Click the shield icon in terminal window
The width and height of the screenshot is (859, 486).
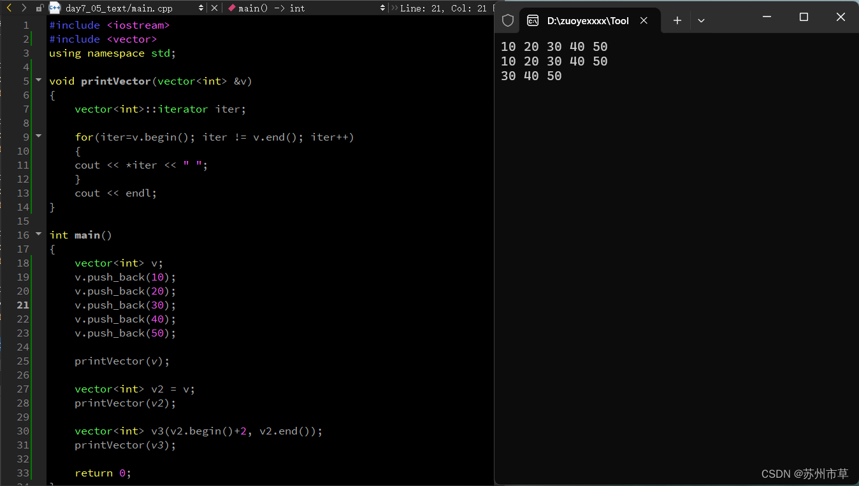[508, 20]
